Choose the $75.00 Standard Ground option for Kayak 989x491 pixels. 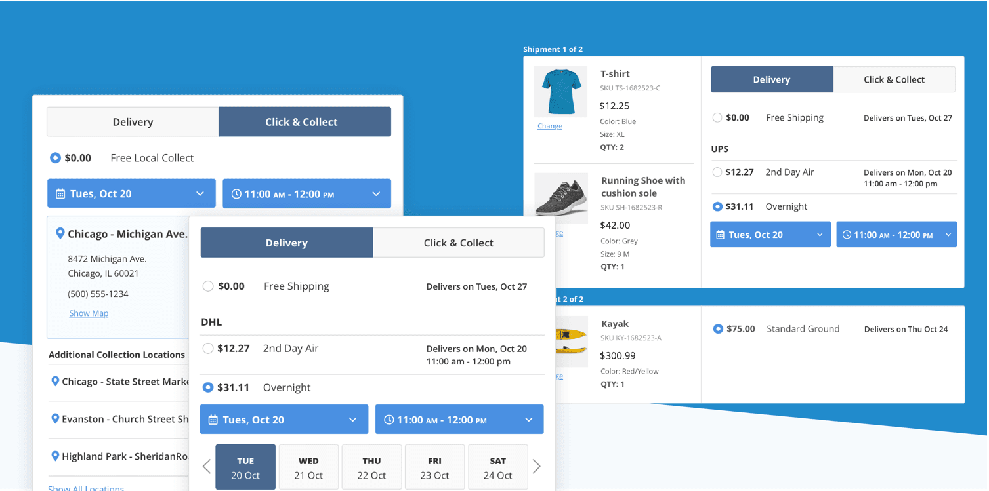718,329
